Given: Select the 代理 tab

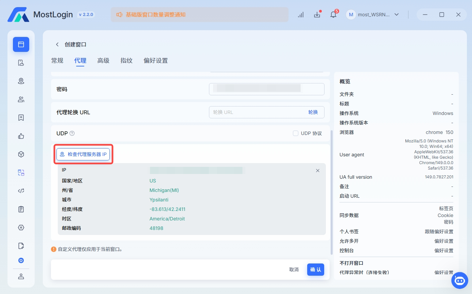Looking at the screenshot, I should 80,61.
